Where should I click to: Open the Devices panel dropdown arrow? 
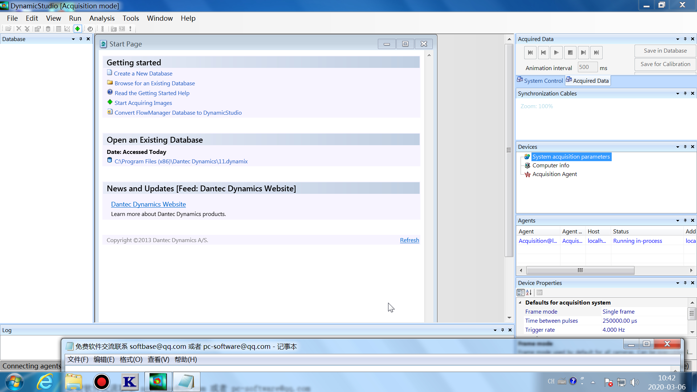(677, 147)
